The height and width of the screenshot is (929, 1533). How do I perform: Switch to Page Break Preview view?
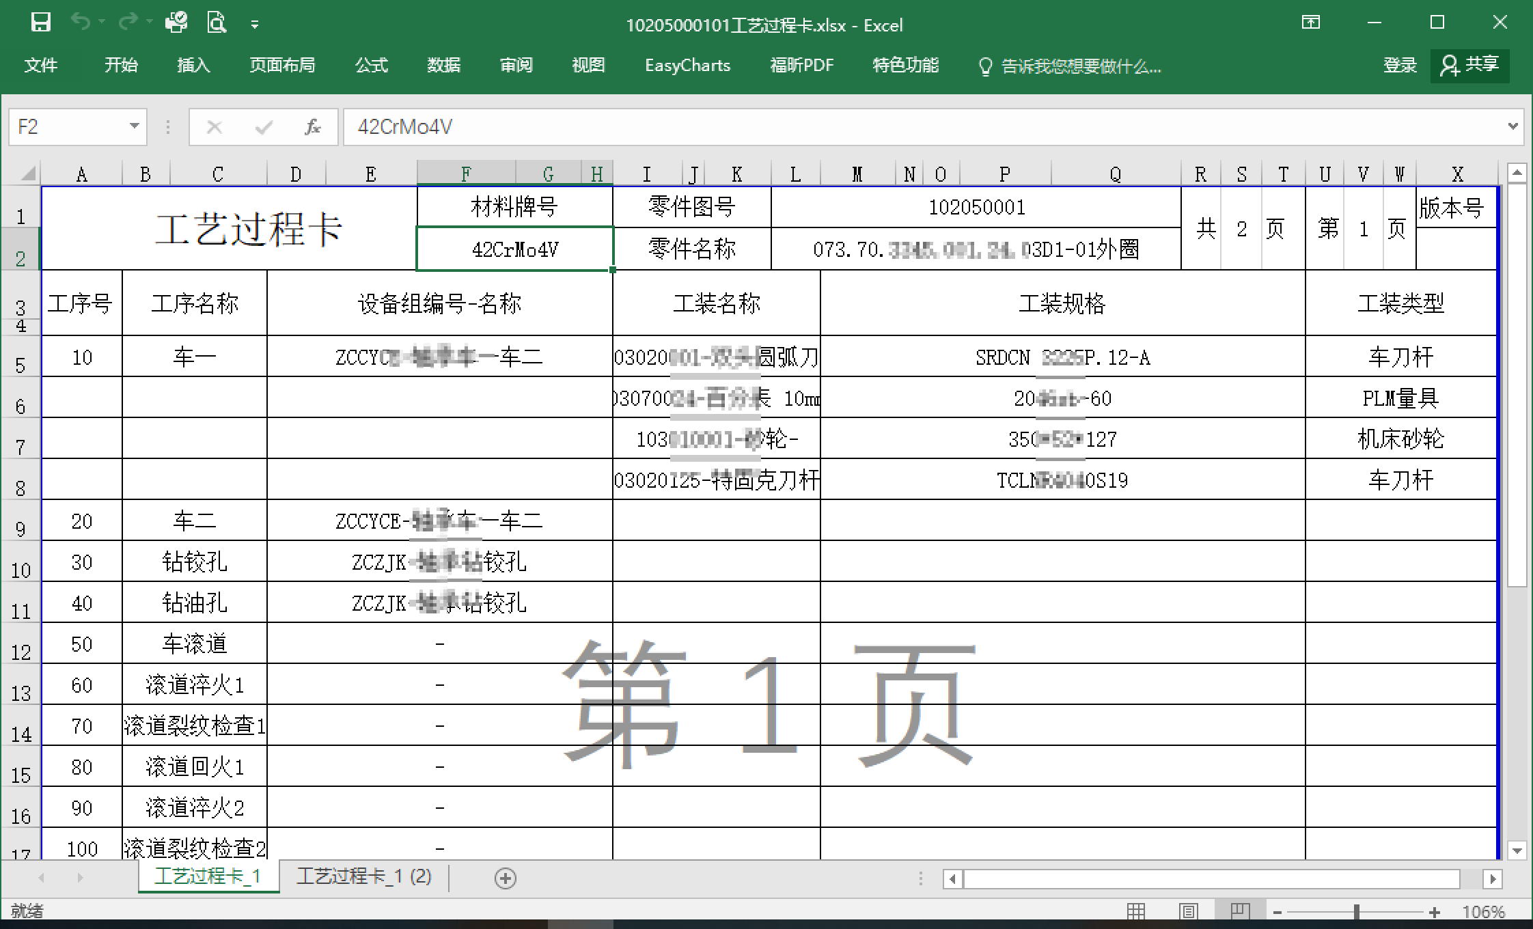coord(1239,911)
